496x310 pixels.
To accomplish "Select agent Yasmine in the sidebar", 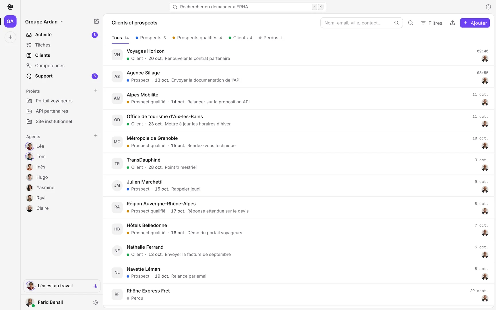I will [62, 187].
